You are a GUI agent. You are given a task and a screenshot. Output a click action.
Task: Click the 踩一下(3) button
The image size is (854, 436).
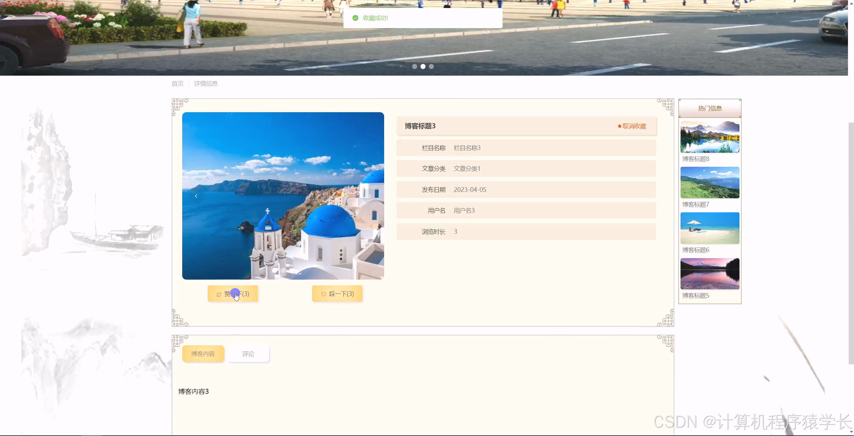pyautogui.click(x=337, y=294)
